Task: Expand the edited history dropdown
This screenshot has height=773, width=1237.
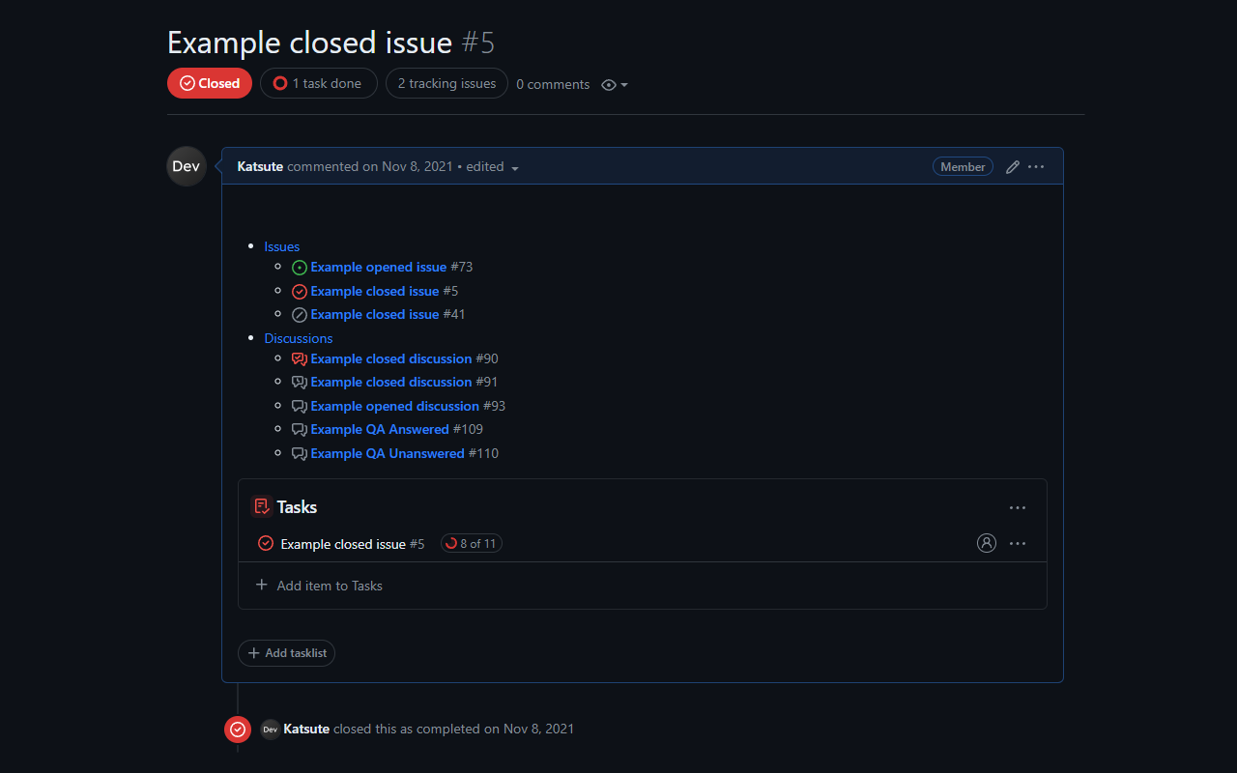Action: coord(514,167)
